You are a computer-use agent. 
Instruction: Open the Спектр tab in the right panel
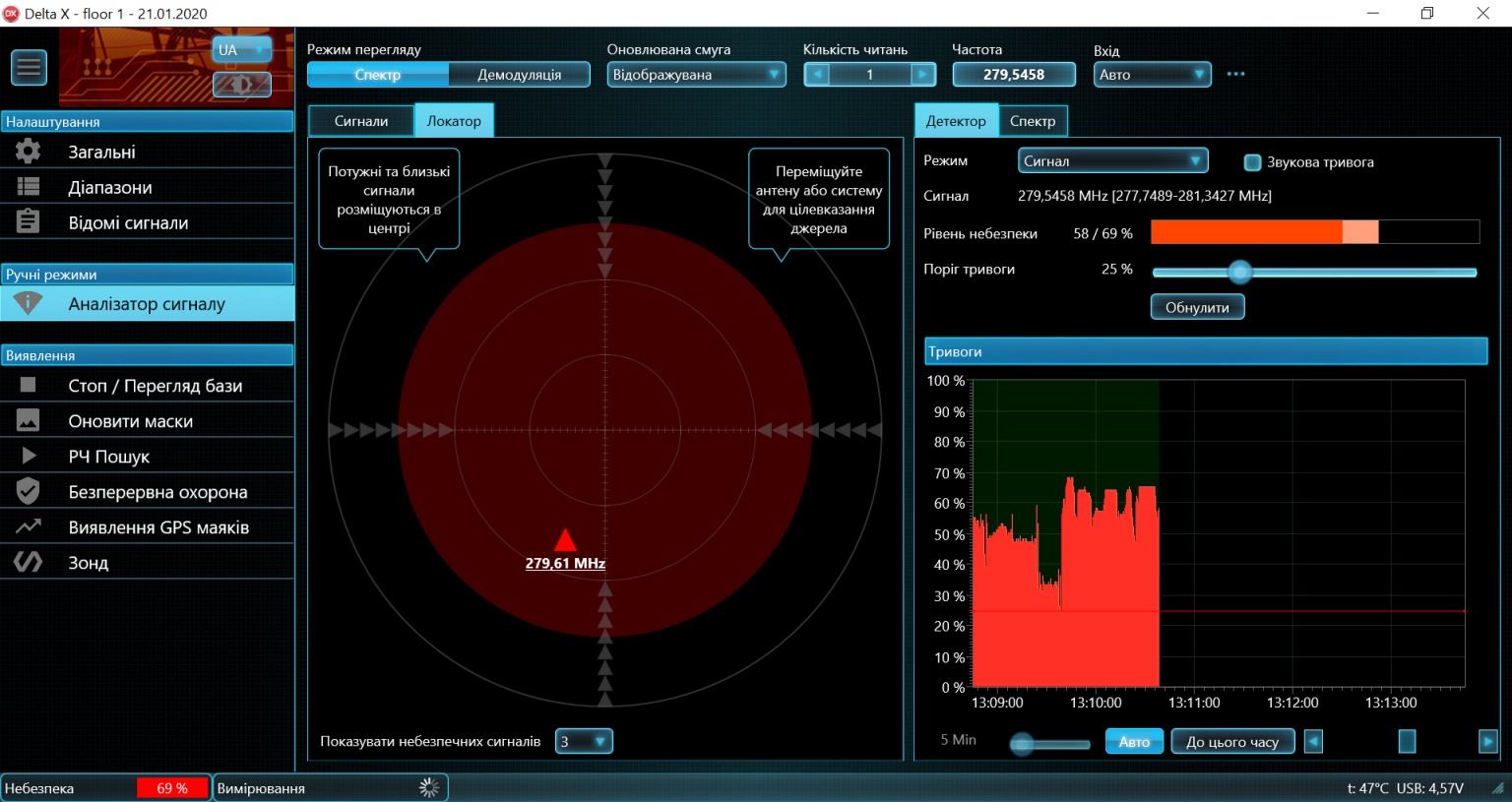pos(1032,121)
